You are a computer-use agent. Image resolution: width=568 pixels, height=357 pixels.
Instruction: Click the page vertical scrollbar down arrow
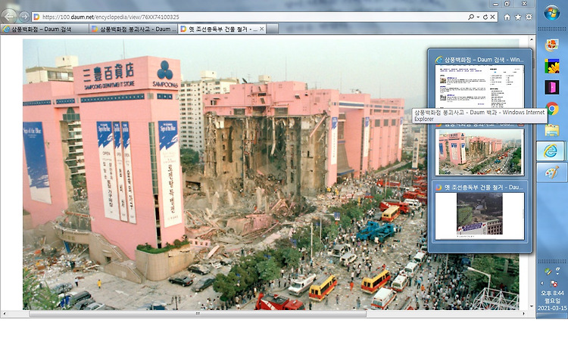(x=532, y=306)
